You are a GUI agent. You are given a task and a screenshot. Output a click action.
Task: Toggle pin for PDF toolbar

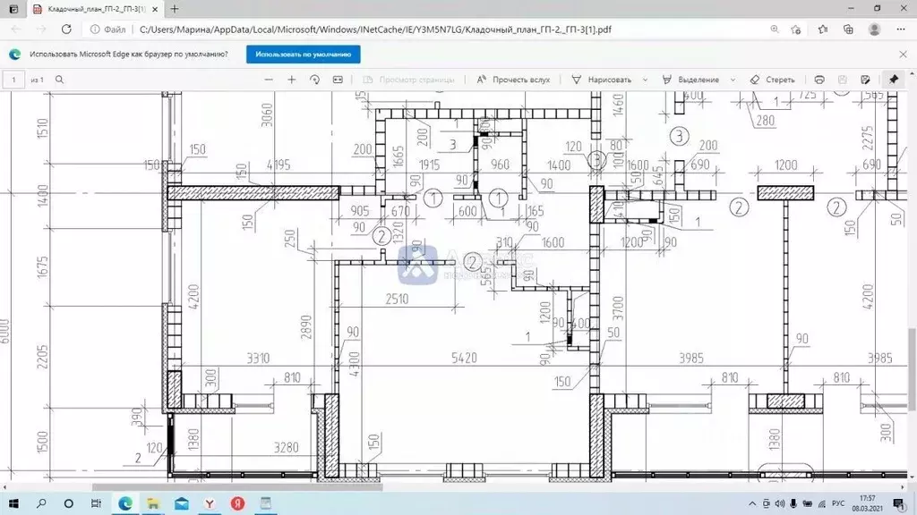click(894, 80)
